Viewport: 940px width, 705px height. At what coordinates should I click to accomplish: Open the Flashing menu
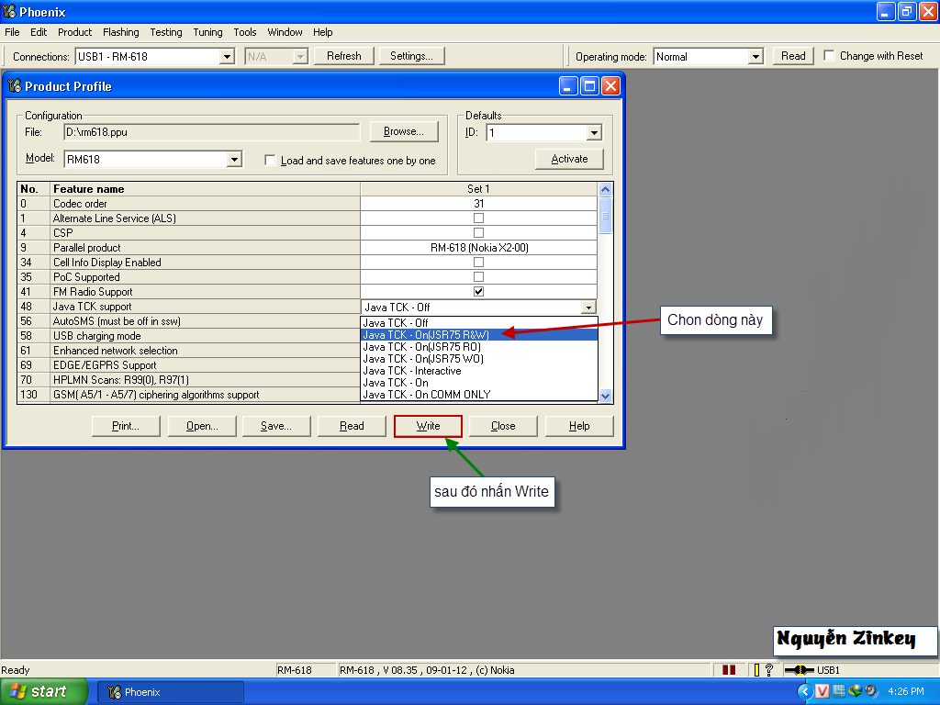point(120,32)
